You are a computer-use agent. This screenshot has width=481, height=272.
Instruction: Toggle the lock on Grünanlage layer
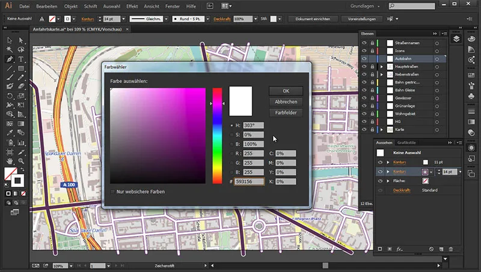point(372,106)
